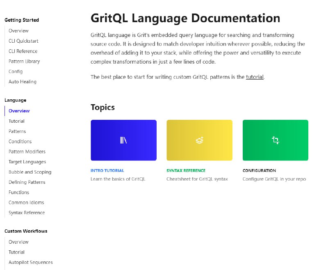This screenshot has height=270, width=328.
Task: Click the layers icon on the yellow card
Action: (x=199, y=140)
